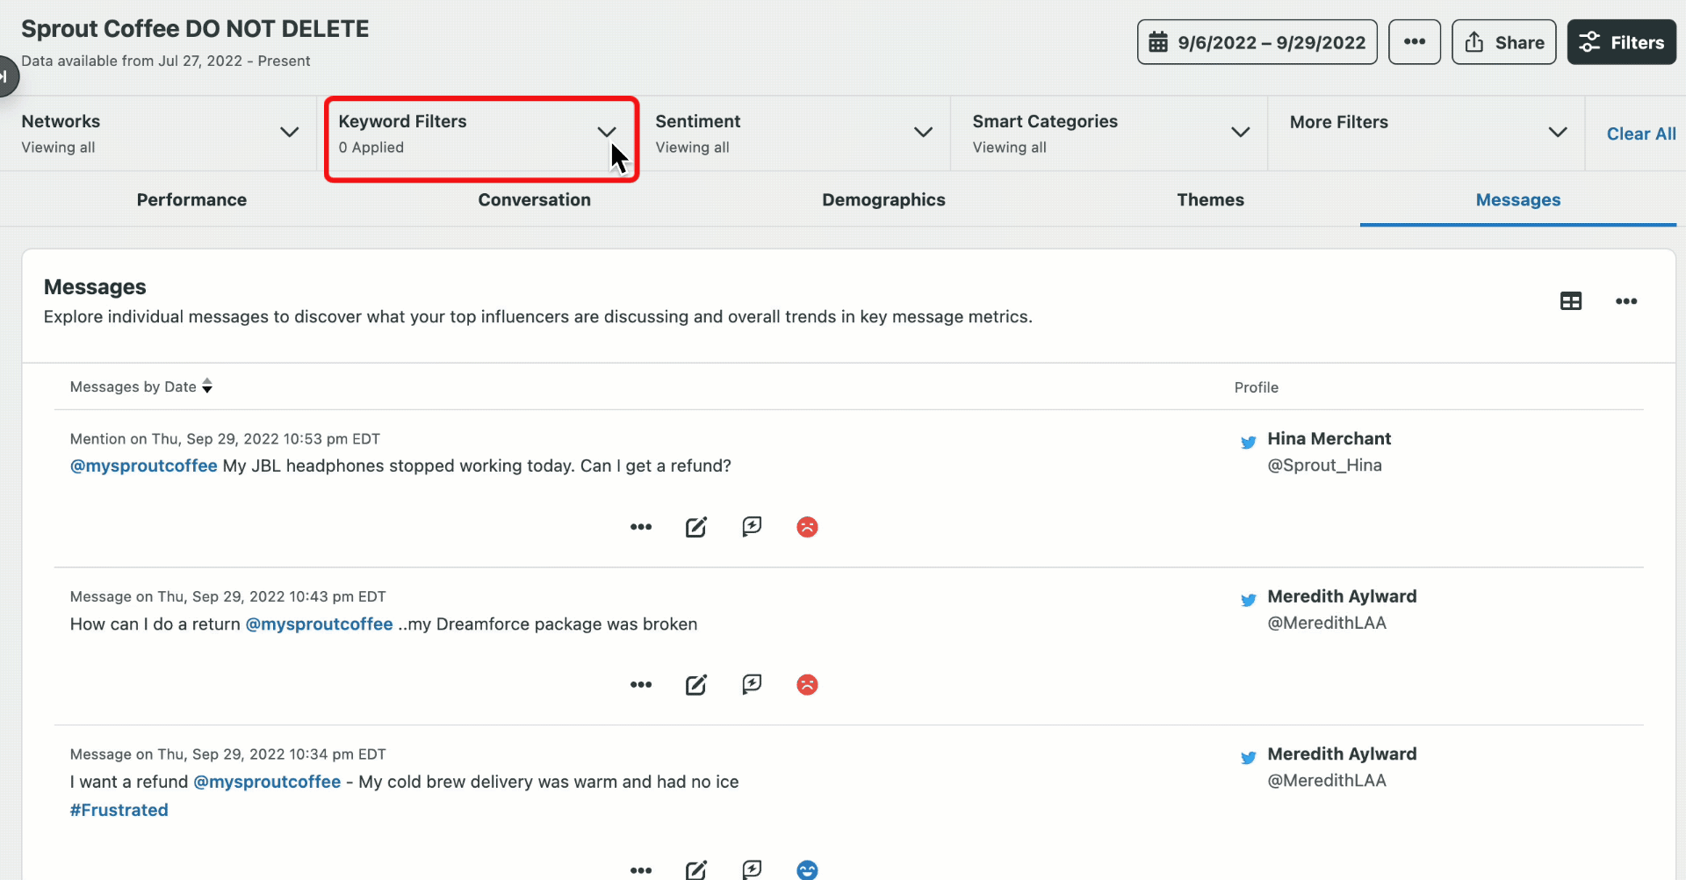Click reply icon on cold brew refund message

752,869
